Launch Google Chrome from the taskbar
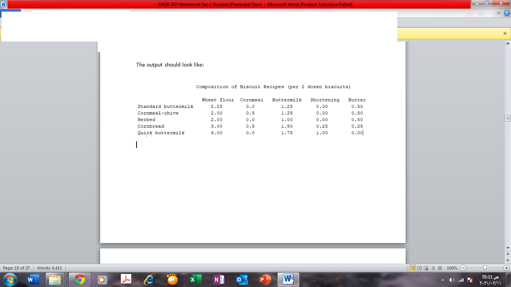Viewport: 511px width, 287px height. [79, 280]
